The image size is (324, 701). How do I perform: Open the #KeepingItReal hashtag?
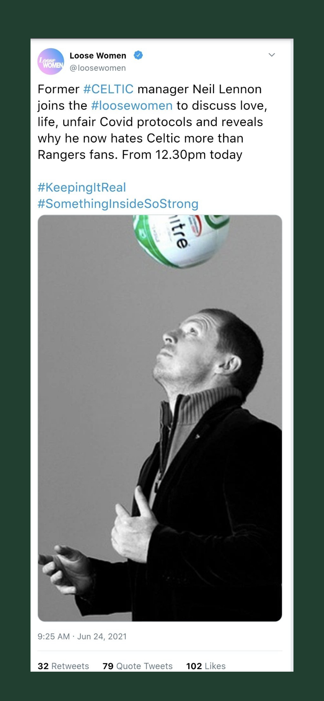click(x=82, y=187)
